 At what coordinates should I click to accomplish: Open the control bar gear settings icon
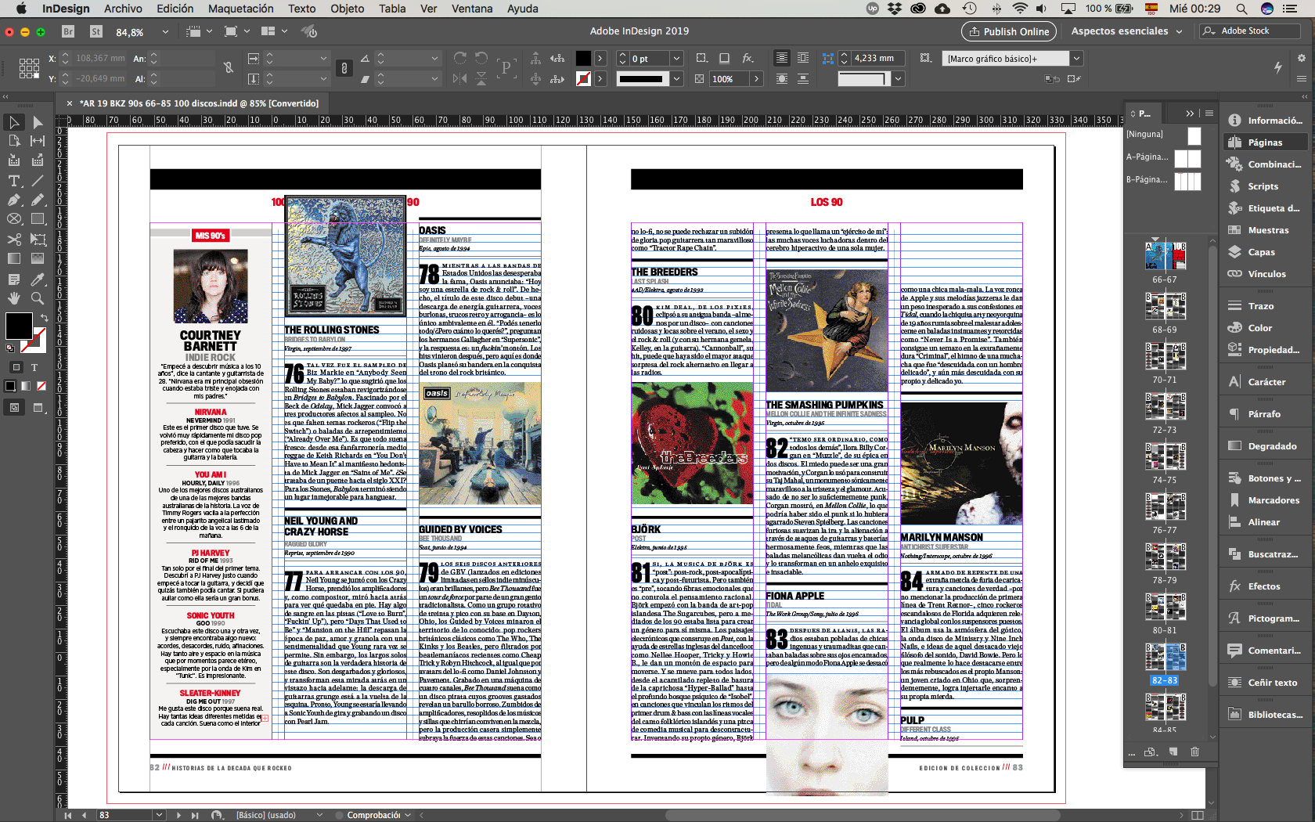click(x=1301, y=58)
